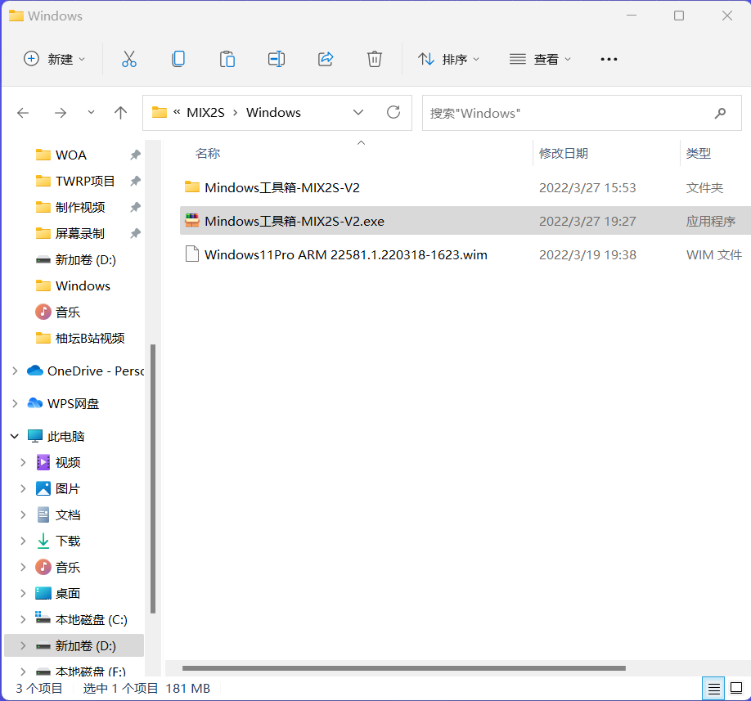This screenshot has height=701, width=751.
Task: Select Windows11Pro ARM wim file
Action: click(345, 254)
